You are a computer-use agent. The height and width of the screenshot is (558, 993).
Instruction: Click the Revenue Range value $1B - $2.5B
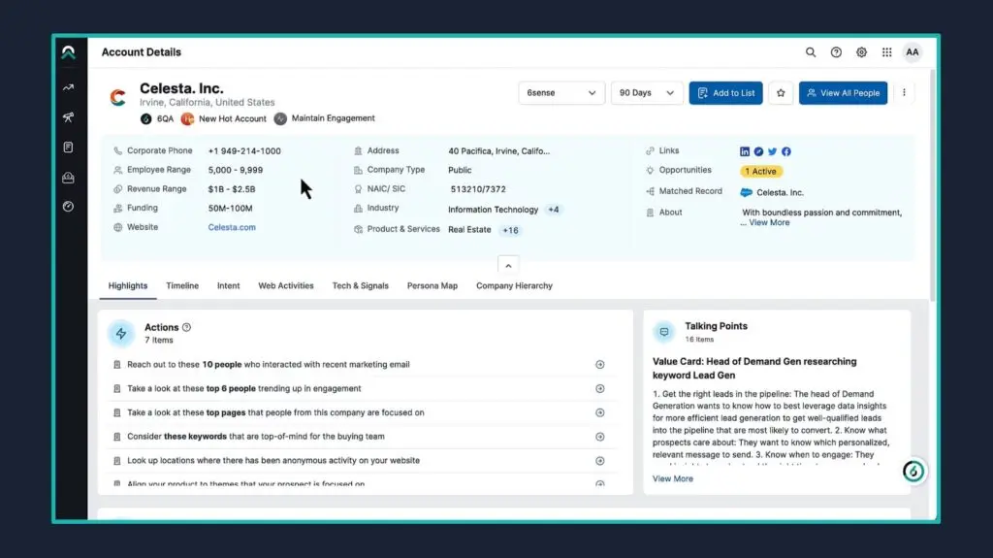point(232,189)
